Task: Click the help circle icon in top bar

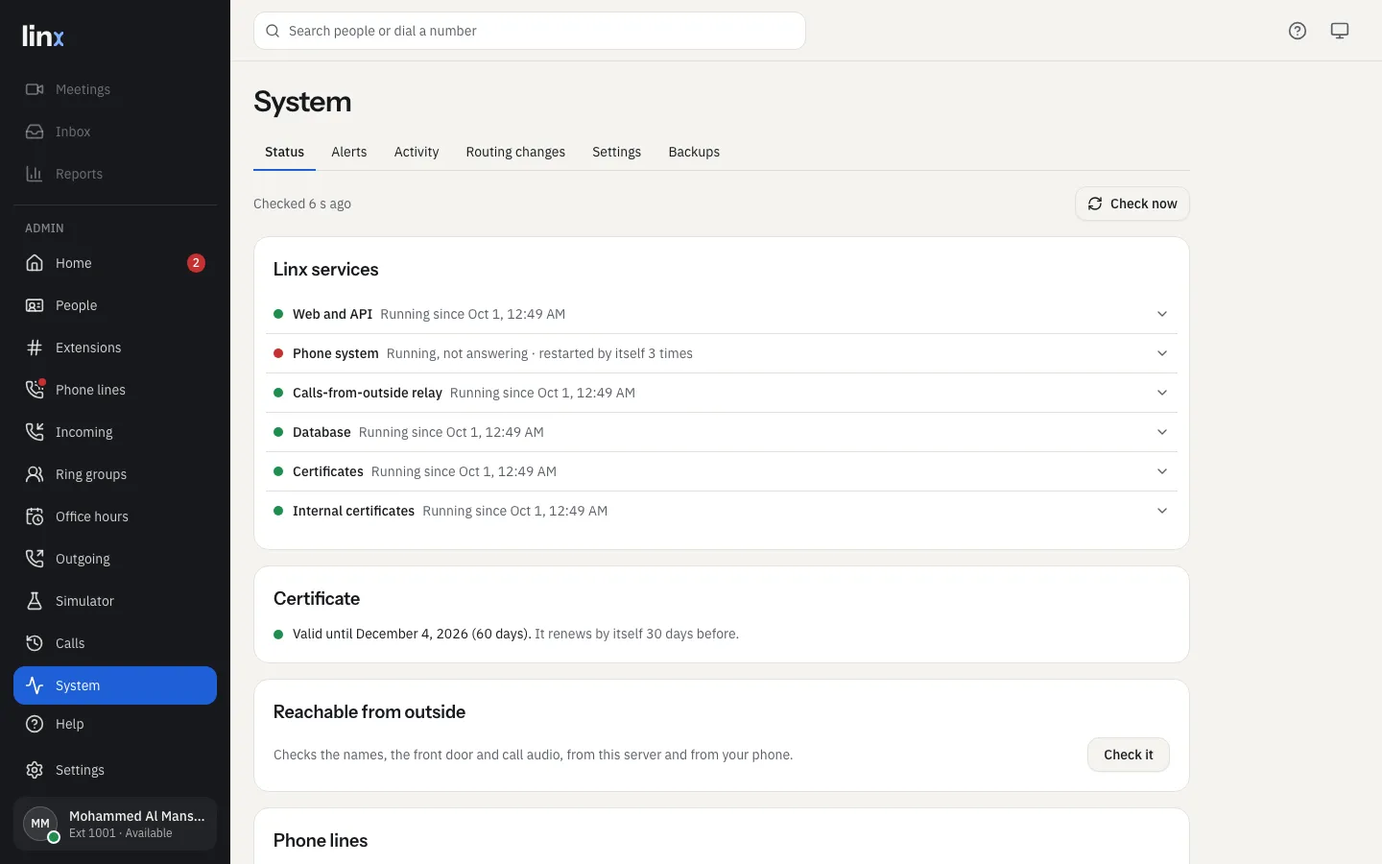Action: [x=1298, y=31]
